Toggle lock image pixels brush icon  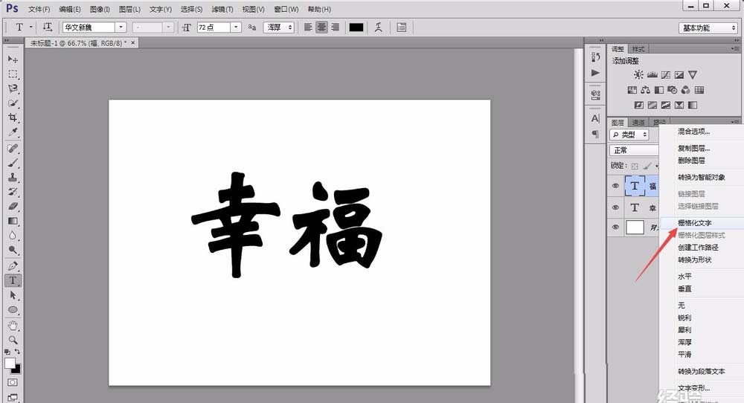[647, 166]
